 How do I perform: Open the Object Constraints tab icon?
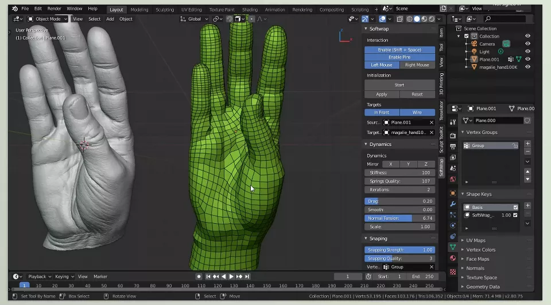coord(453,236)
